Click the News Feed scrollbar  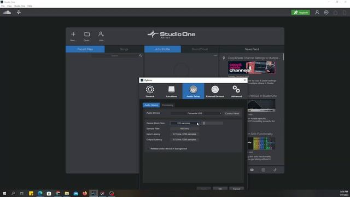283,57
